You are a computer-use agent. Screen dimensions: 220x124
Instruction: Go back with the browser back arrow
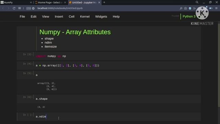coord(3,8)
